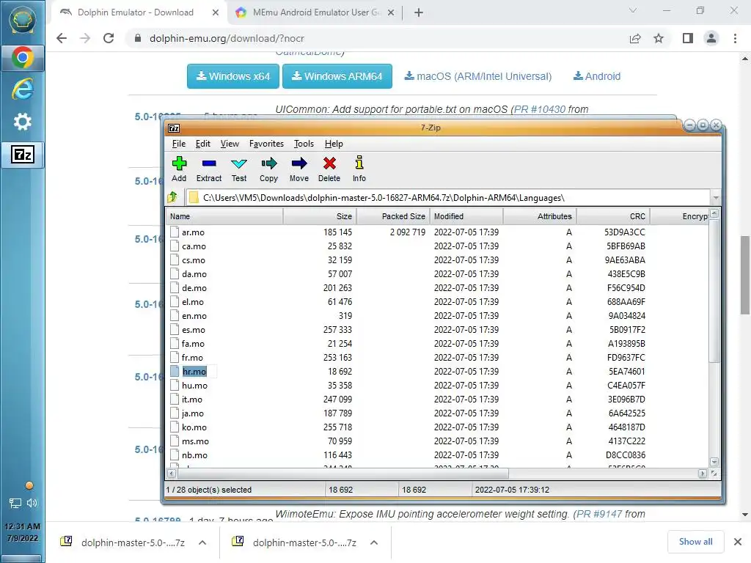Viewport: 751px width, 563px height.
Task: Click 7-Zip vertical scrollbar down arrow
Action: [x=714, y=462]
